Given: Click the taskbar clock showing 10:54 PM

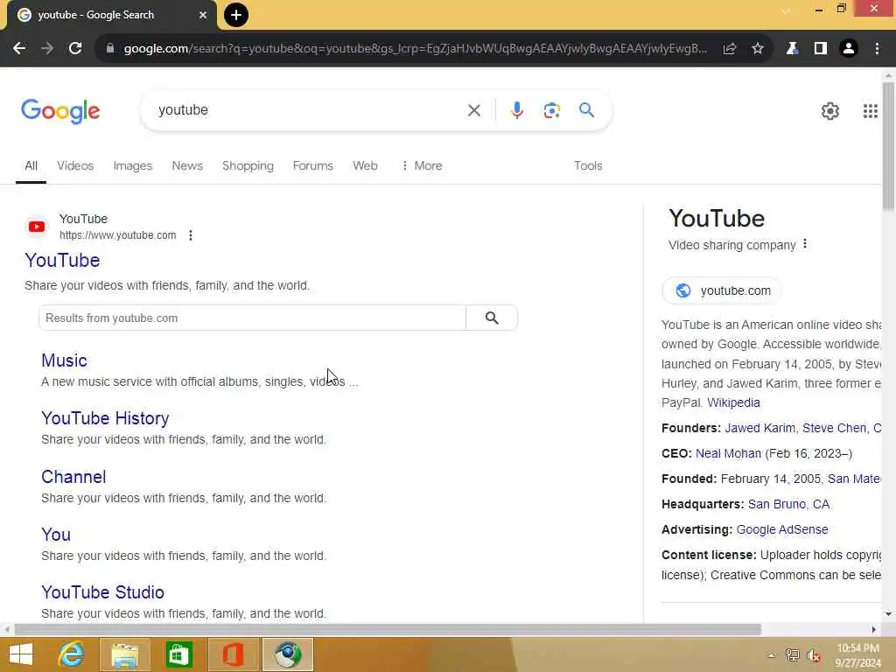Looking at the screenshot, I should click(858, 654).
